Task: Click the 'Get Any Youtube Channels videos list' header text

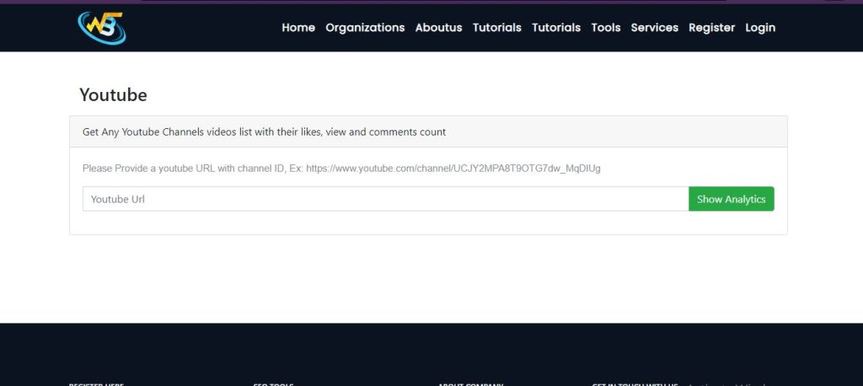Action: click(x=264, y=132)
